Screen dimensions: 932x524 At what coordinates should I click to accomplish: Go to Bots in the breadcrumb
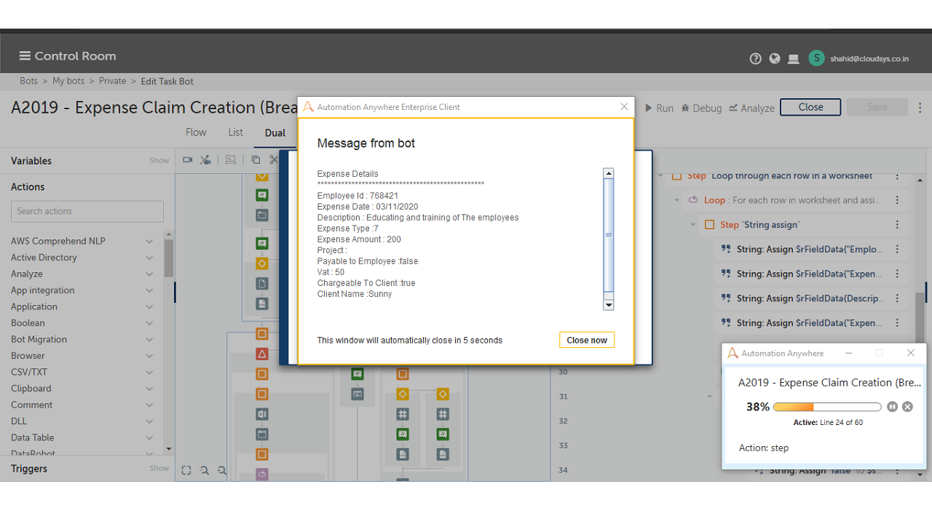point(28,81)
